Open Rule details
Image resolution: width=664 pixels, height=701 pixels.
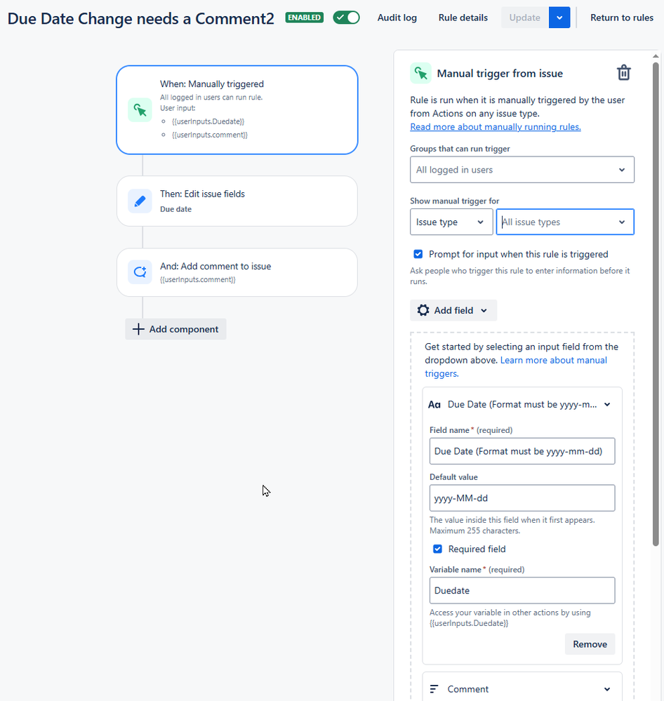click(463, 18)
